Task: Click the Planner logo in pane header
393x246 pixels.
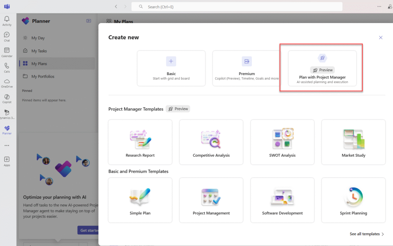Action: pyautogui.click(x=25, y=21)
